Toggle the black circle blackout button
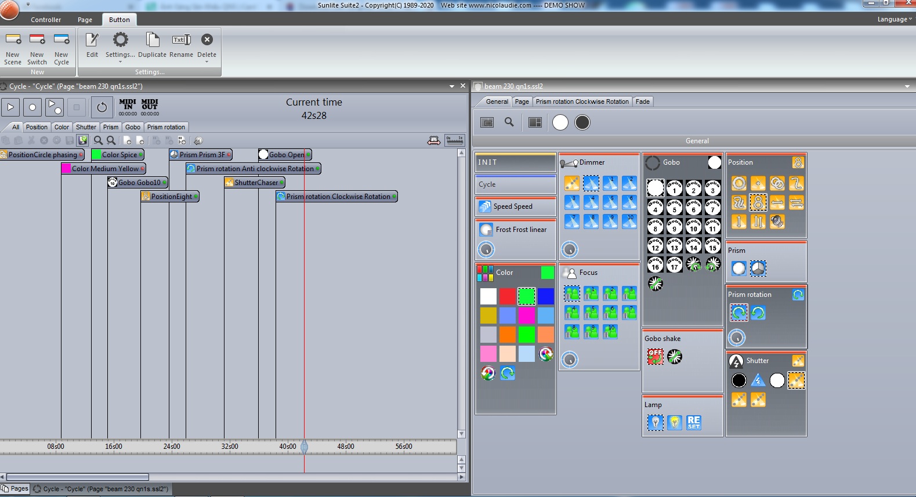916x497 pixels. pyautogui.click(x=582, y=122)
